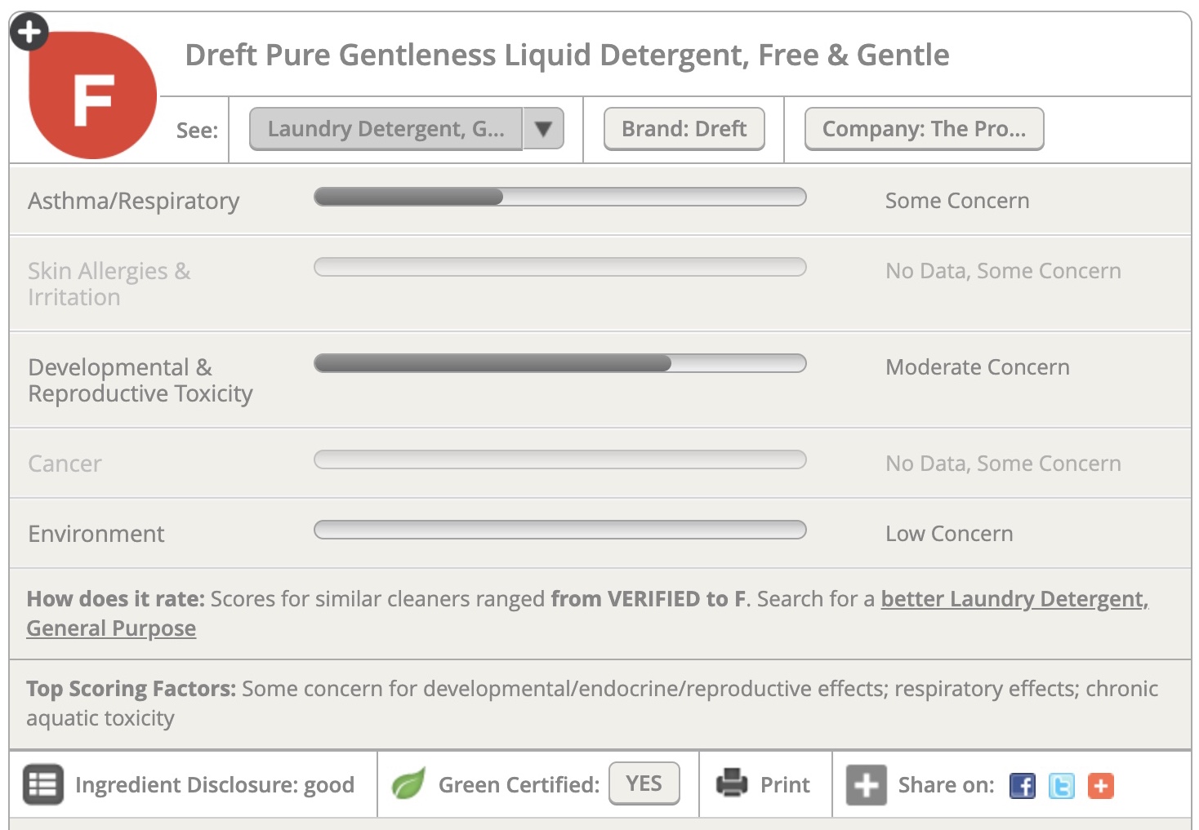Open the Laundry Detergent category dropdown arrow
This screenshot has width=1199, height=830.
tap(543, 128)
